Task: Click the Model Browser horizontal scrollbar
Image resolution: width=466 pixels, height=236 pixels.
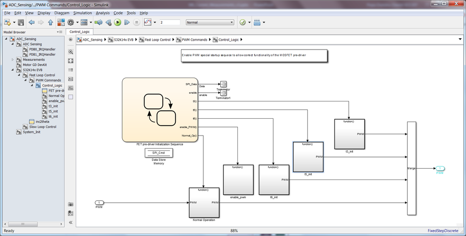Action: (x=33, y=224)
